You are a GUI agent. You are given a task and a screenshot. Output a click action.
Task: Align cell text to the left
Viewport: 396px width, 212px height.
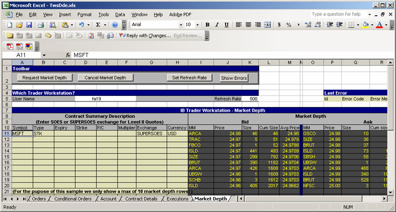tap(239, 25)
